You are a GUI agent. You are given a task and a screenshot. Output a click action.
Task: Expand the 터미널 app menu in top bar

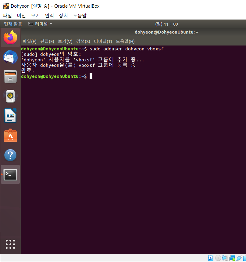(40, 24)
